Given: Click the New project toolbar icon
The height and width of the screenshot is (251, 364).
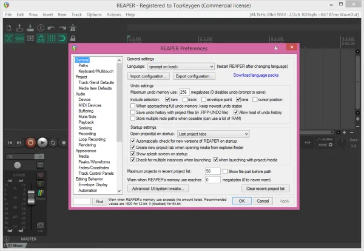Looking at the screenshot, I should 9,28.
